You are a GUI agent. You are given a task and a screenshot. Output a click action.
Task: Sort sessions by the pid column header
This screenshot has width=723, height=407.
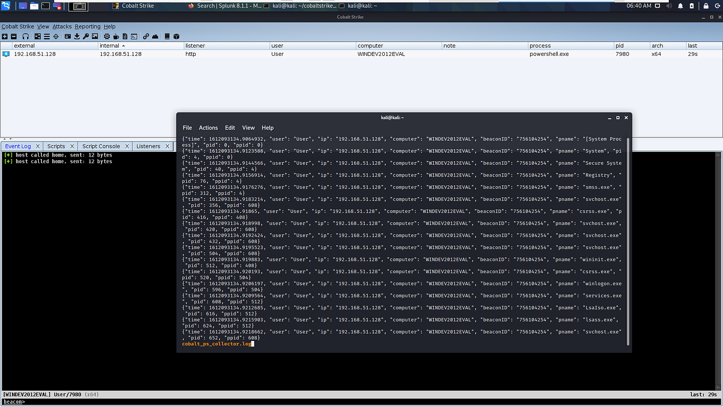click(x=632, y=45)
